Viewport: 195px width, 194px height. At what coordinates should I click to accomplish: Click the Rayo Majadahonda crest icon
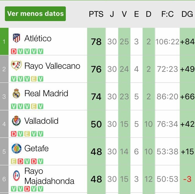point(16,176)
